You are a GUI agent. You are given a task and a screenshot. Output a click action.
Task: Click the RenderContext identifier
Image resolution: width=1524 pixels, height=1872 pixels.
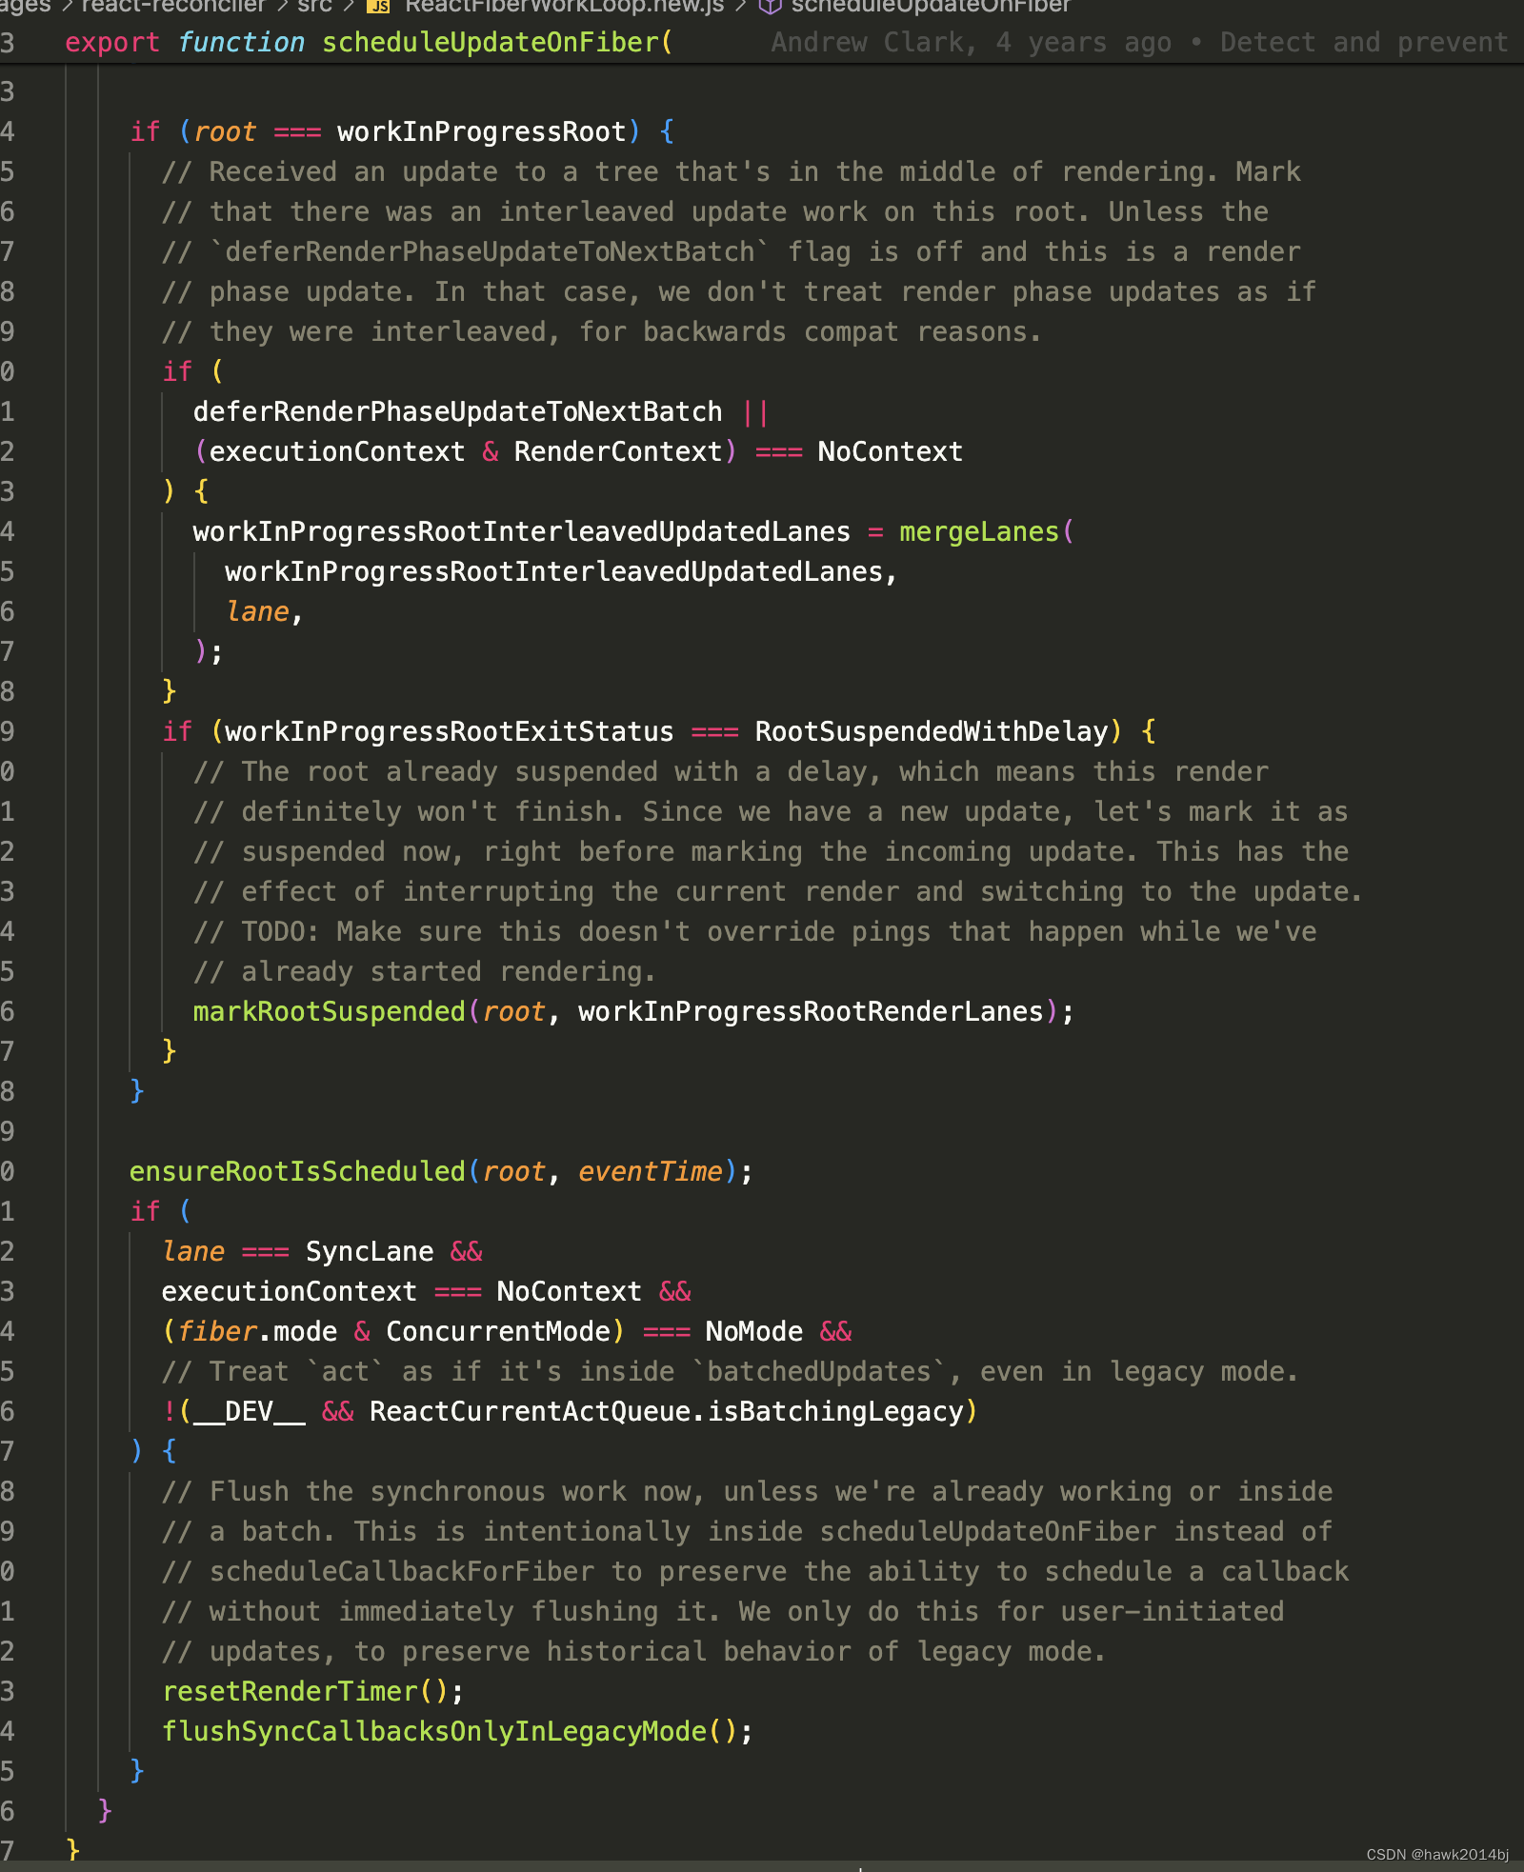click(618, 451)
